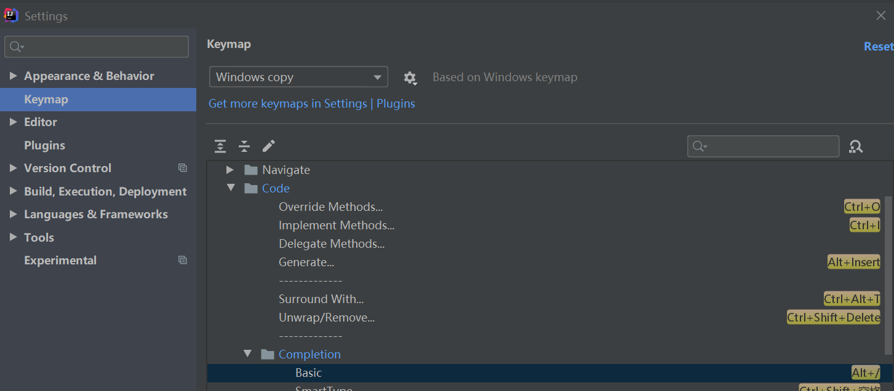Select the Tools settings category

click(39, 237)
